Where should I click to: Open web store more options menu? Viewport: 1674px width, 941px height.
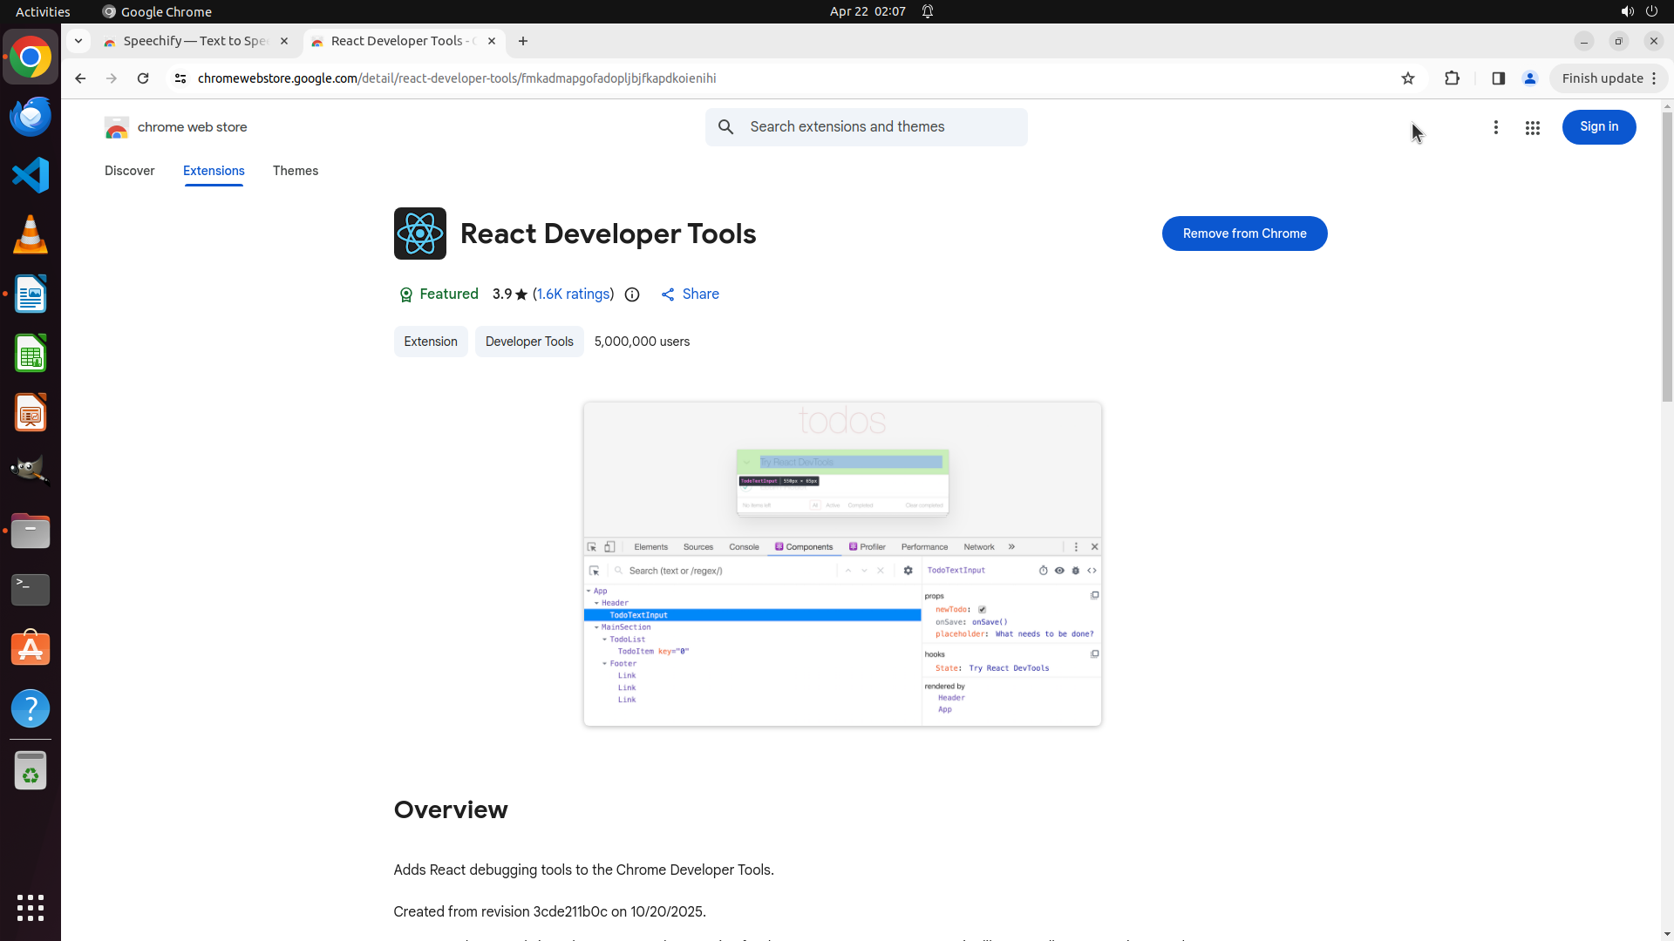point(1495,128)
